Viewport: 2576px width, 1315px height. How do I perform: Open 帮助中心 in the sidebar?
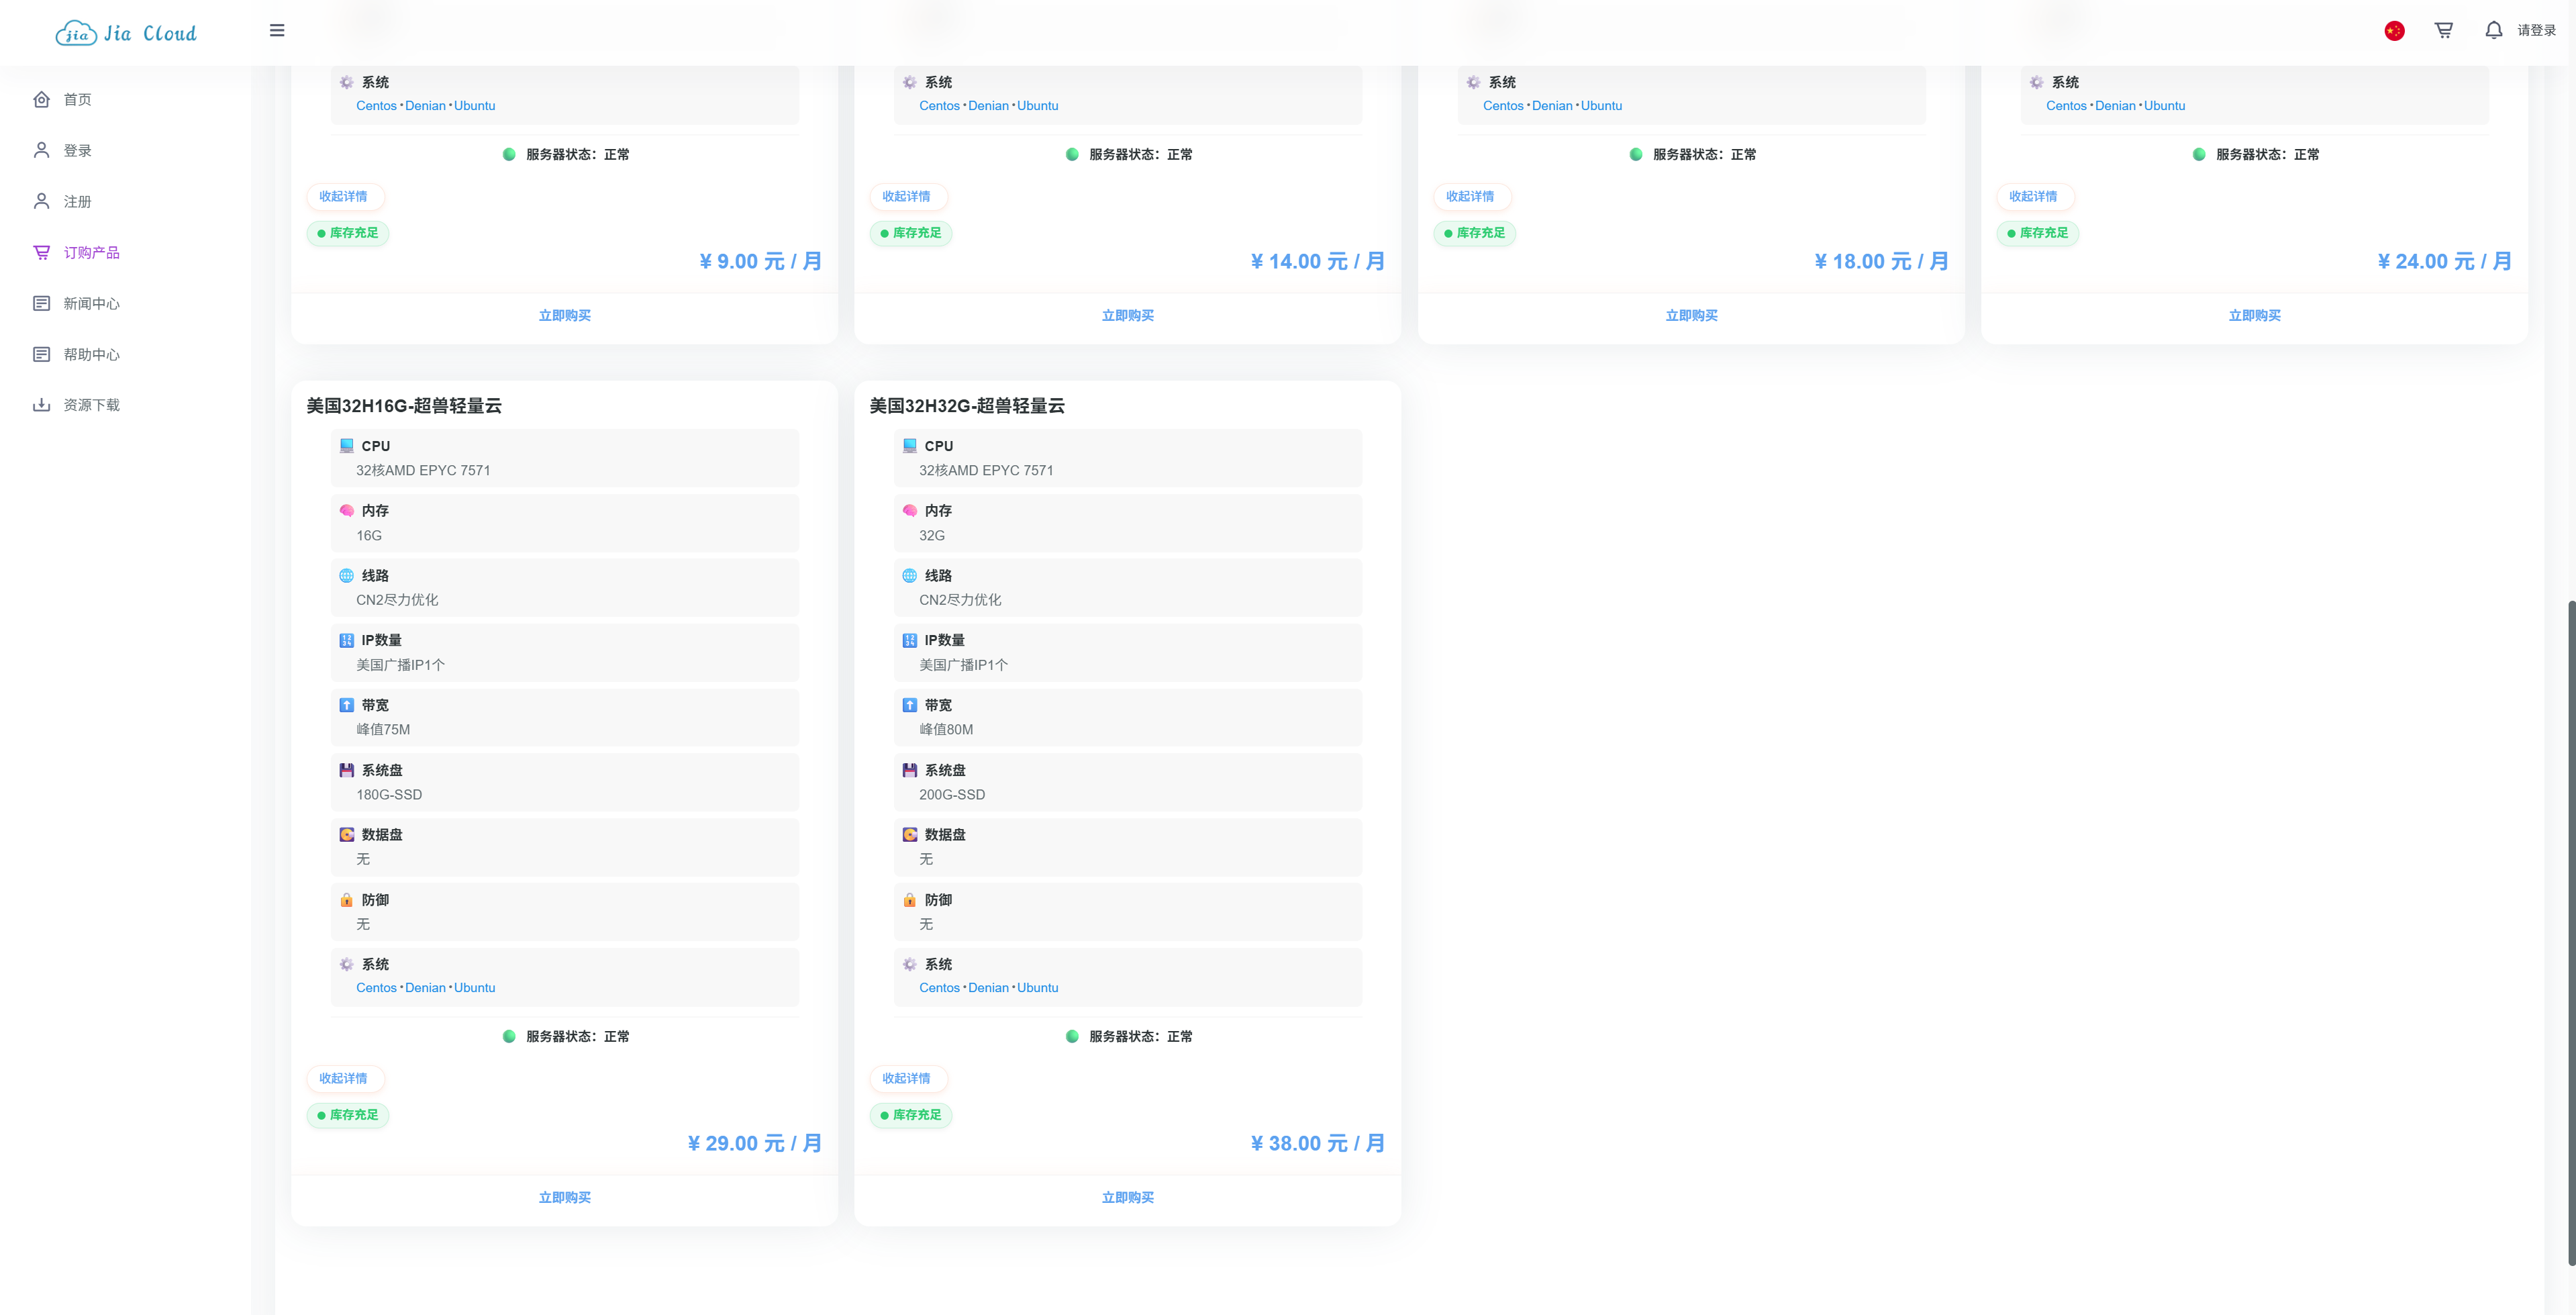[91, 354]
